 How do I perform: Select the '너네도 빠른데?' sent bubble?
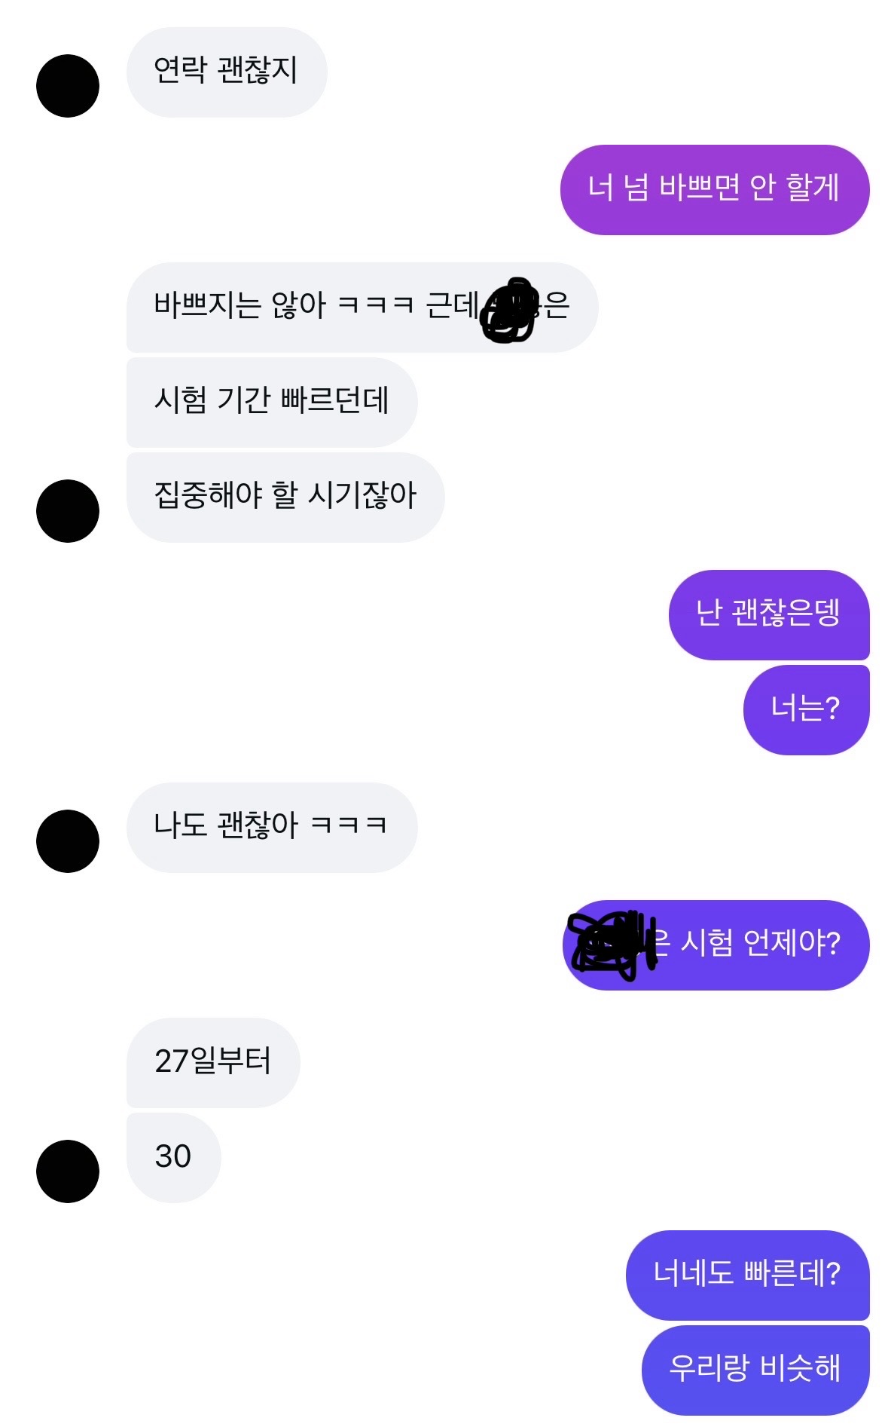click(748, 1275)
